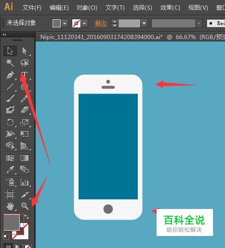Click the stroke swatch in control bar
The height and width of the screenshot is (248, 225).
[x=76, y=24]
